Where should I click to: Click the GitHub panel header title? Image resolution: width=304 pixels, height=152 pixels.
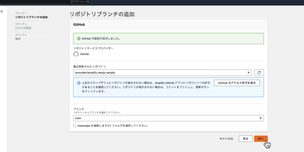(x=79, y=25)
